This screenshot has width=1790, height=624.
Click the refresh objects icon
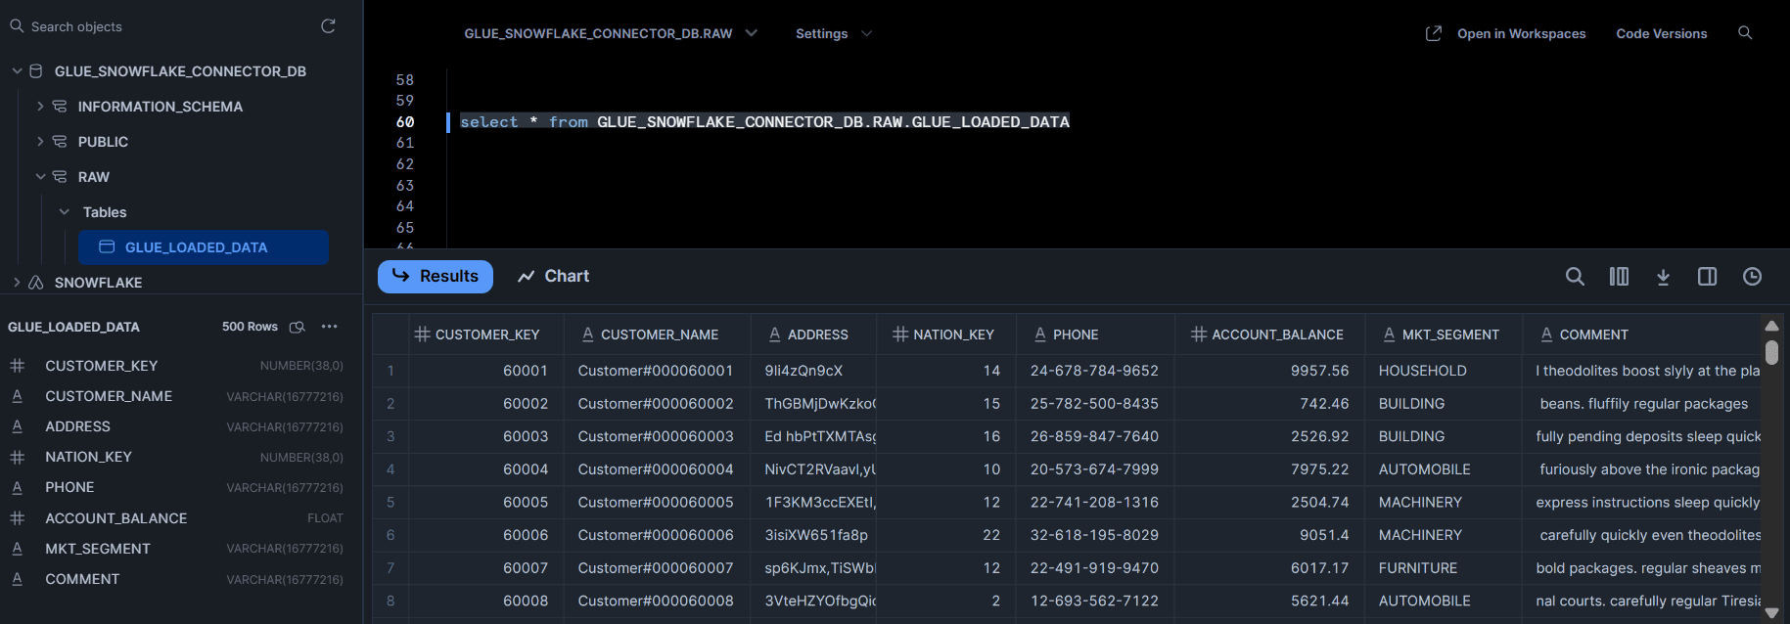(x=328, y=26)
